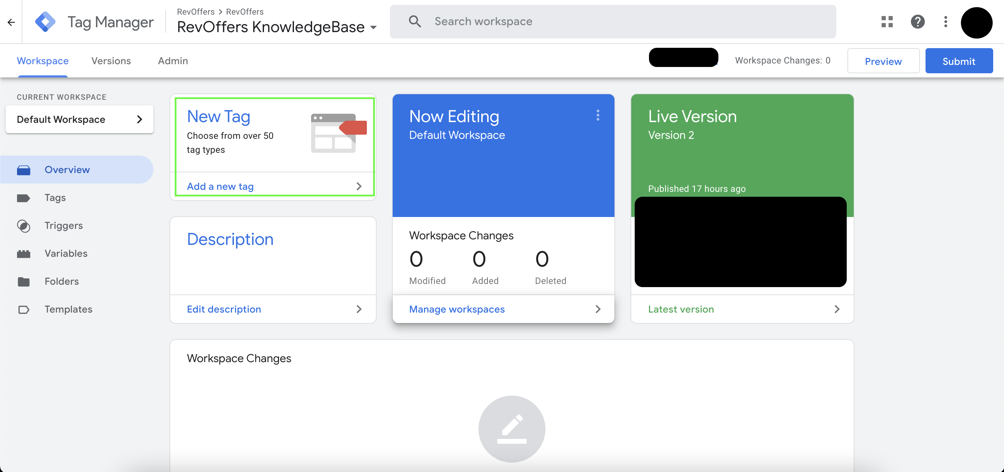Click chevron beside Latest version
Viewport: 1004px width, 472px height.
(x=837, y=309)
